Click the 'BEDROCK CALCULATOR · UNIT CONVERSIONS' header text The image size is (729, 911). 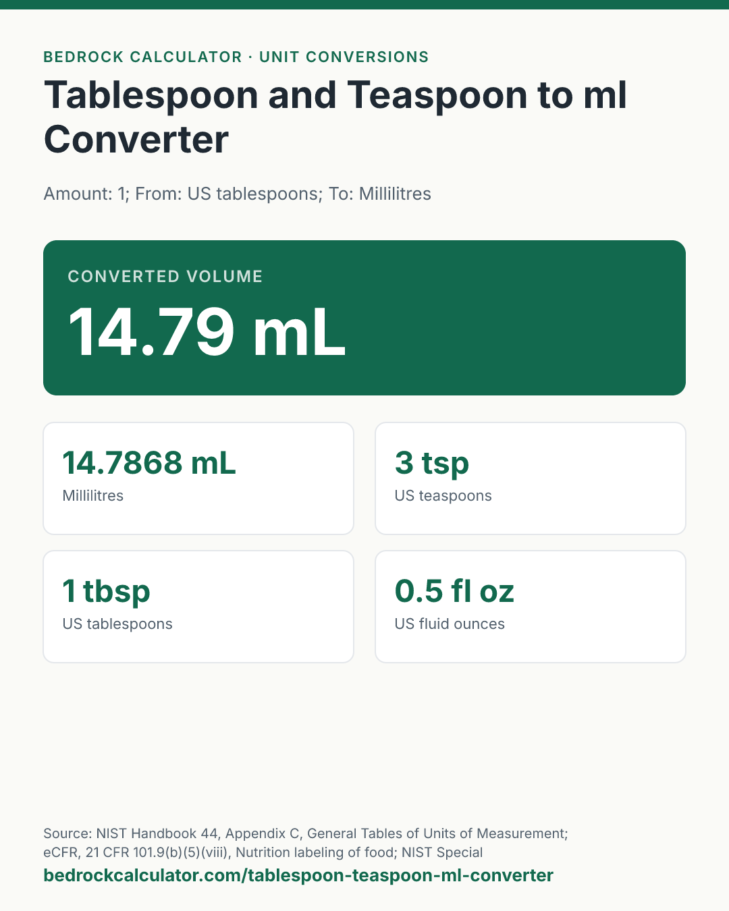pyautogui.click(x=236, y=57)
